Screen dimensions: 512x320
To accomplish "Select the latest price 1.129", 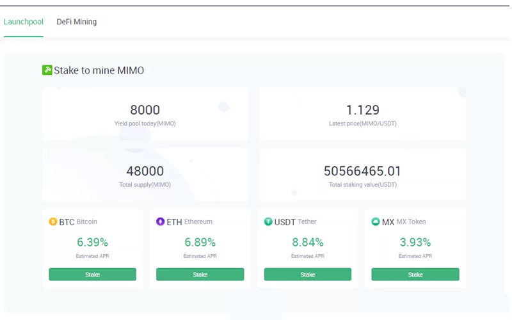I will pos(363,110).
